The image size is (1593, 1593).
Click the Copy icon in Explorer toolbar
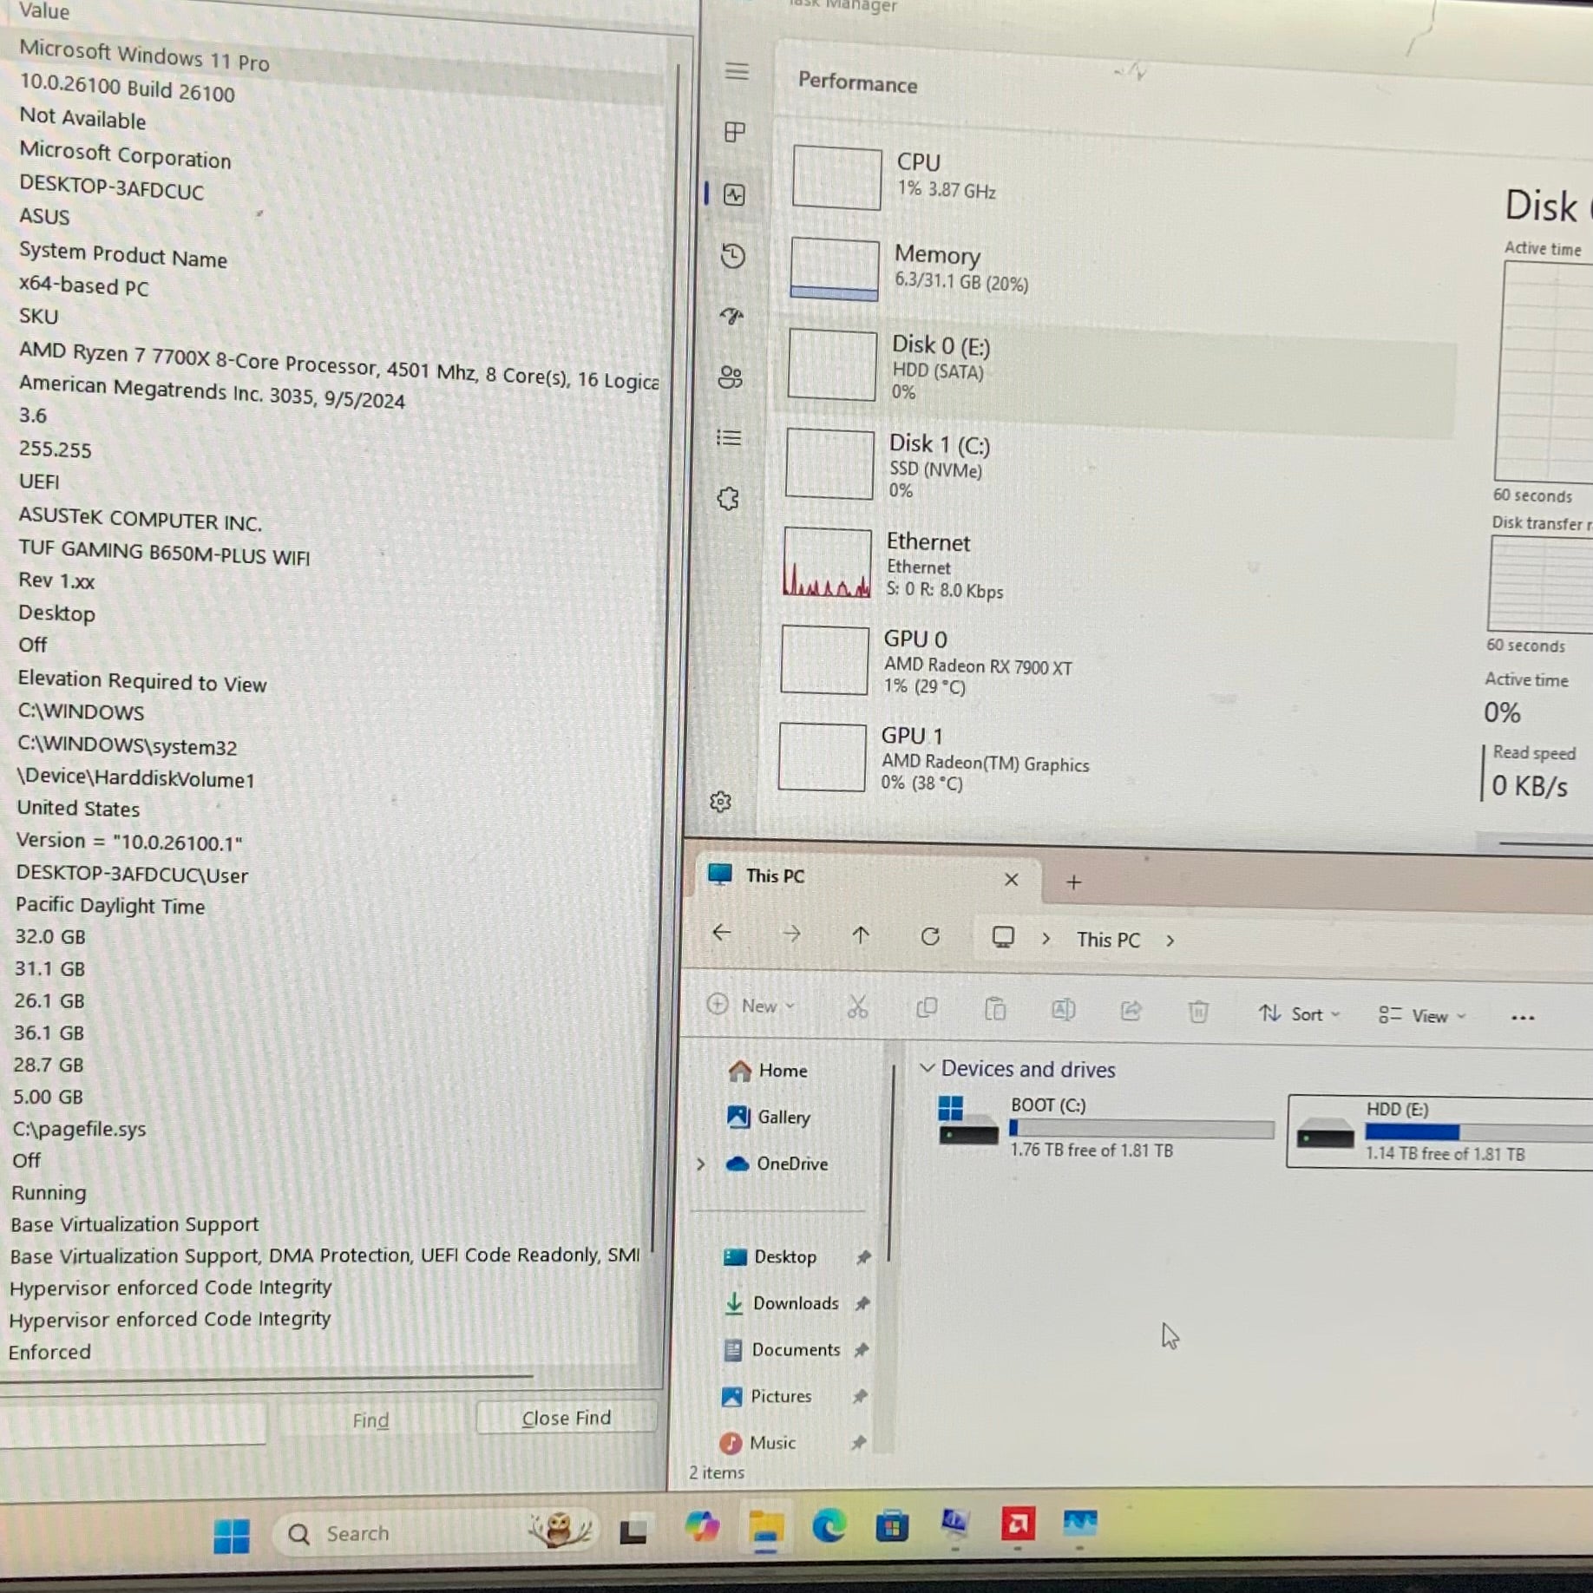927,1007
